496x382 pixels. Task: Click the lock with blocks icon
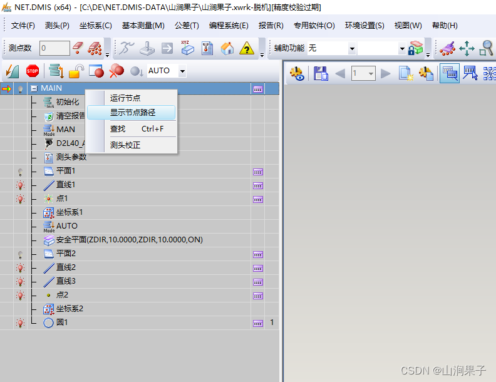[x=415, y=48]
